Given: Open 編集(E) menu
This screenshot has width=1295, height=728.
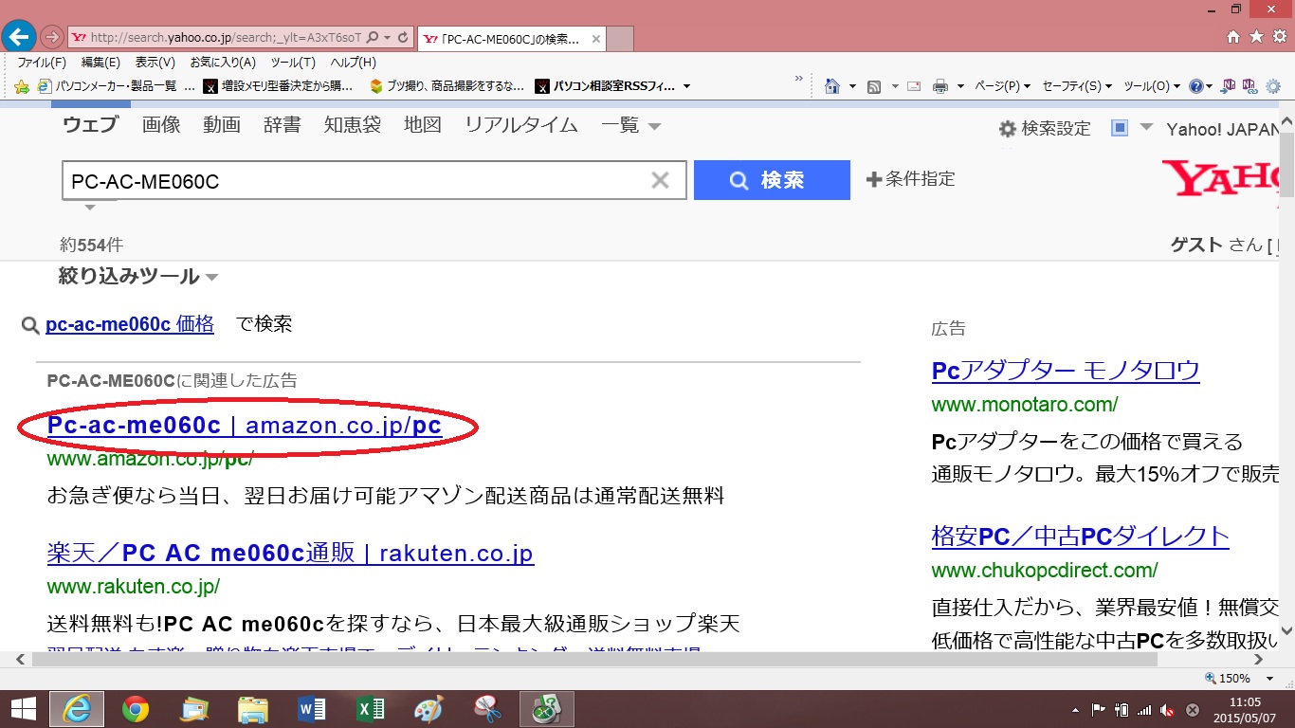Looking at the screenshot, I should click(x=100, y=63).
